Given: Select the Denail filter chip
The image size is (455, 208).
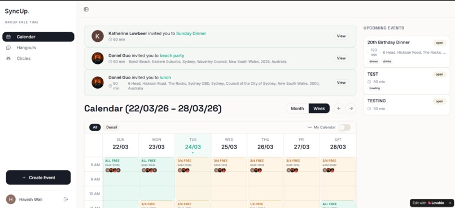Looking at the screenshot, I should [111, 127].
